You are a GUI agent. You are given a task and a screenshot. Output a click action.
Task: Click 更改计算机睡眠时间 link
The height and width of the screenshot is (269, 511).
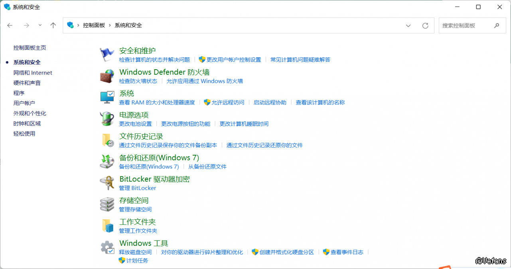(x=244, y=124)
